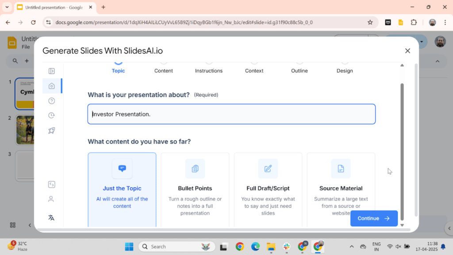Open history using the clock icon

[51, 115]
